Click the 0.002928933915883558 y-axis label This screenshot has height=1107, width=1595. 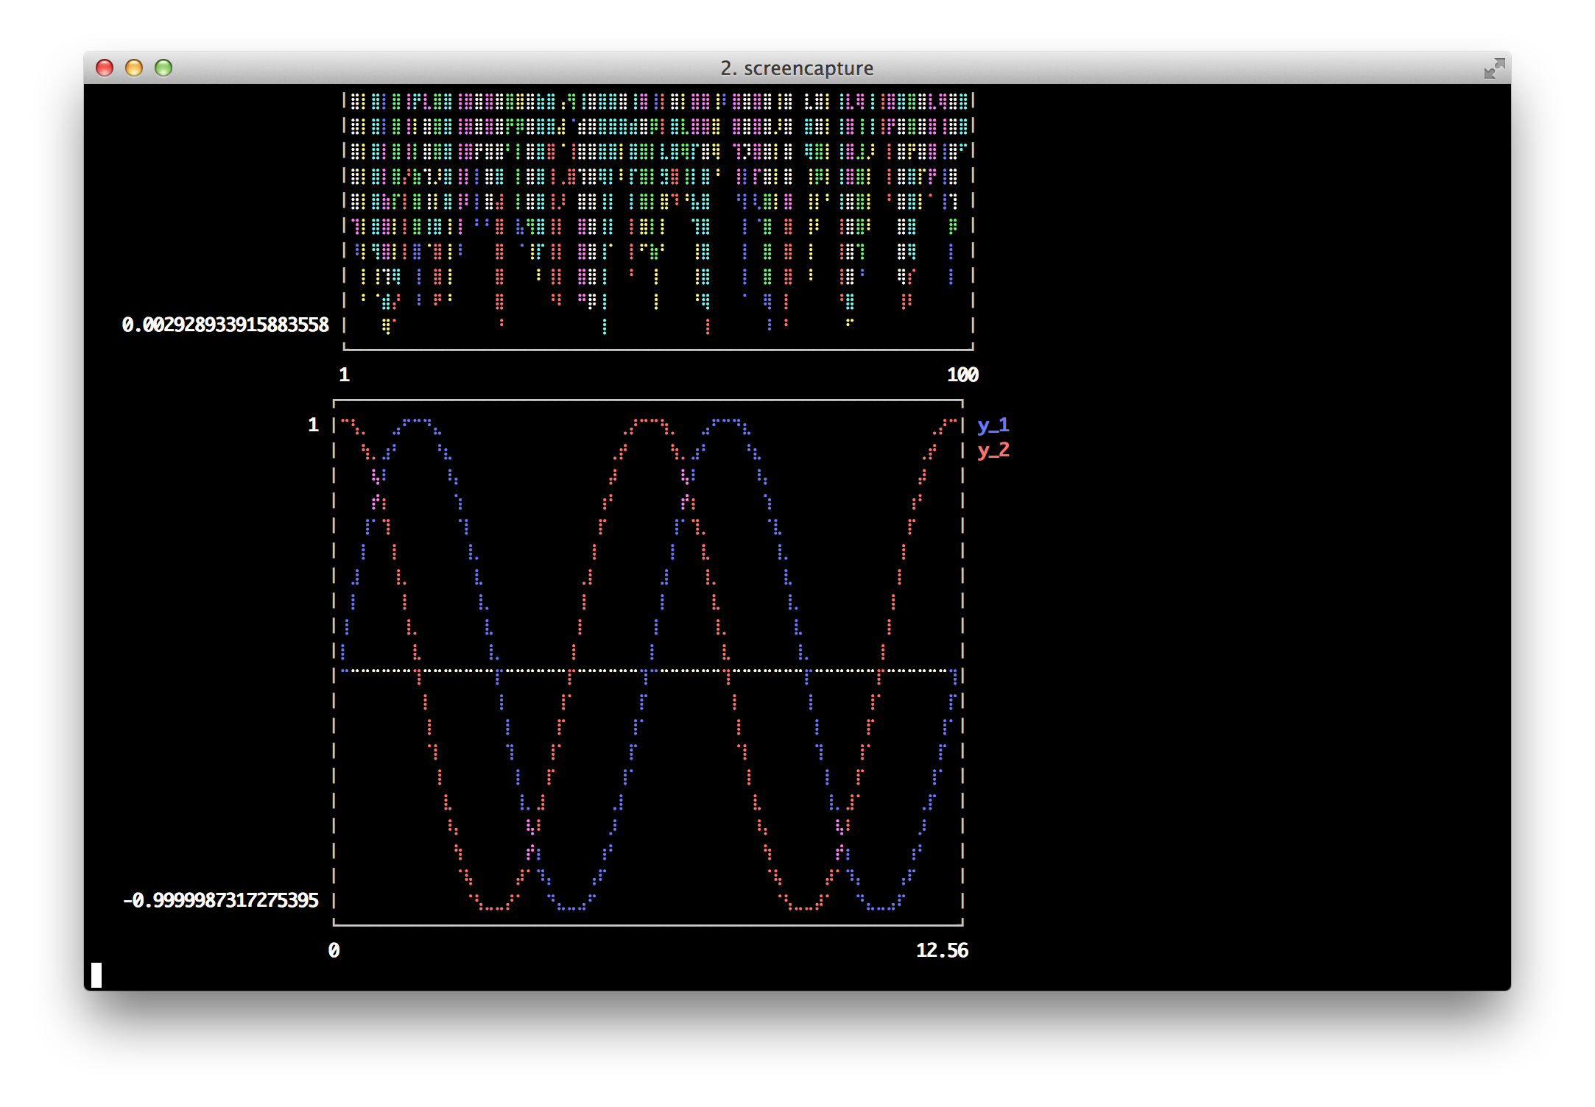point(225,325)
